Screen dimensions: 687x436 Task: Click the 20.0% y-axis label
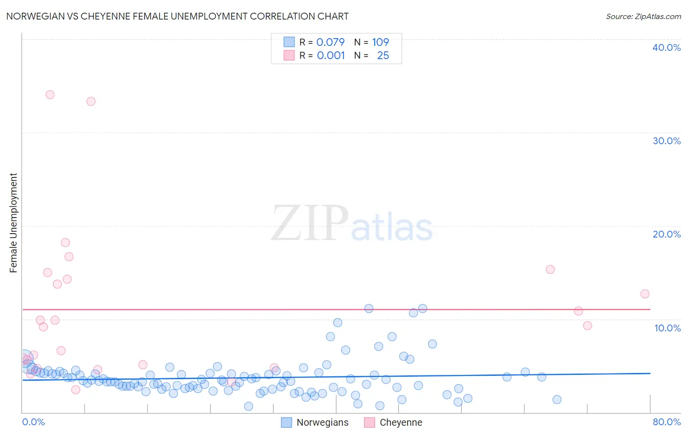click(666, 234)
